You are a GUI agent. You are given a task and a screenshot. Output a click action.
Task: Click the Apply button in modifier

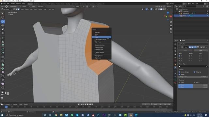(x=185, y=51)
